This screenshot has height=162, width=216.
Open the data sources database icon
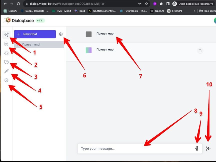pos(6,44)
